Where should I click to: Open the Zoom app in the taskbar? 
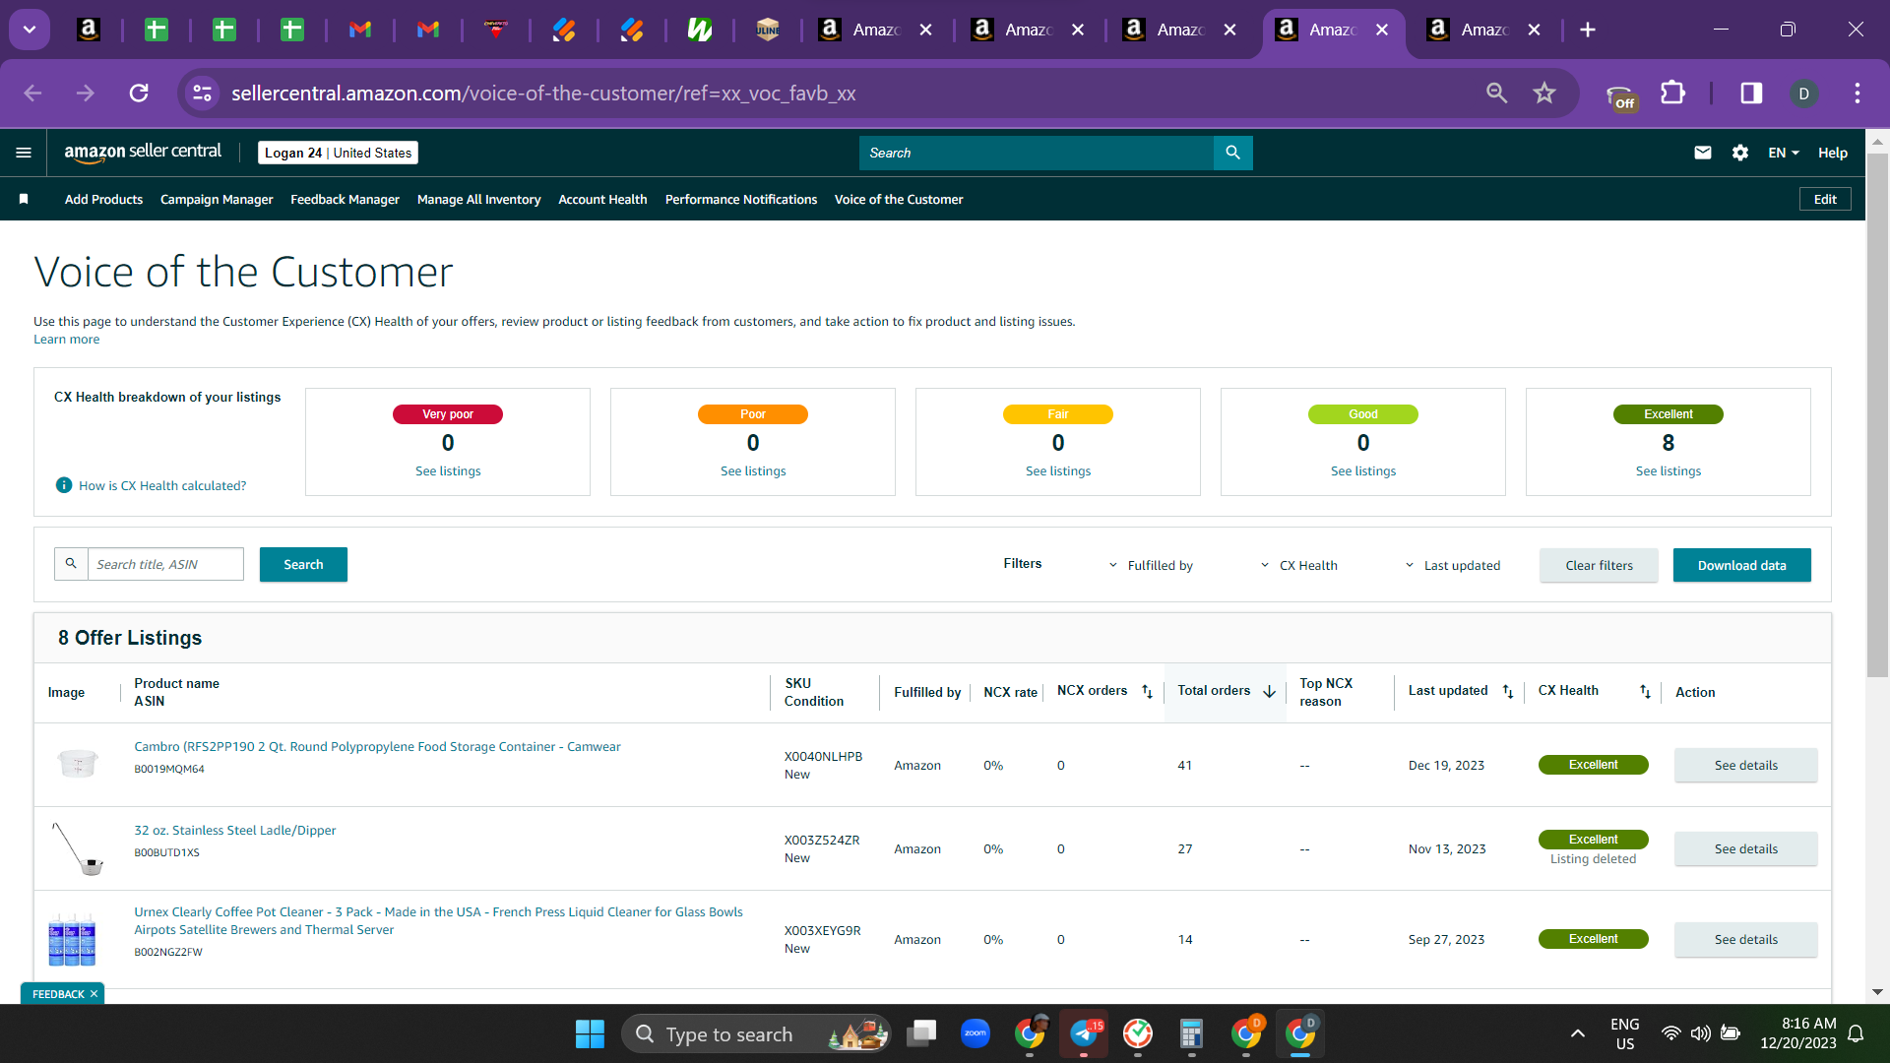tap(976, 1033)
